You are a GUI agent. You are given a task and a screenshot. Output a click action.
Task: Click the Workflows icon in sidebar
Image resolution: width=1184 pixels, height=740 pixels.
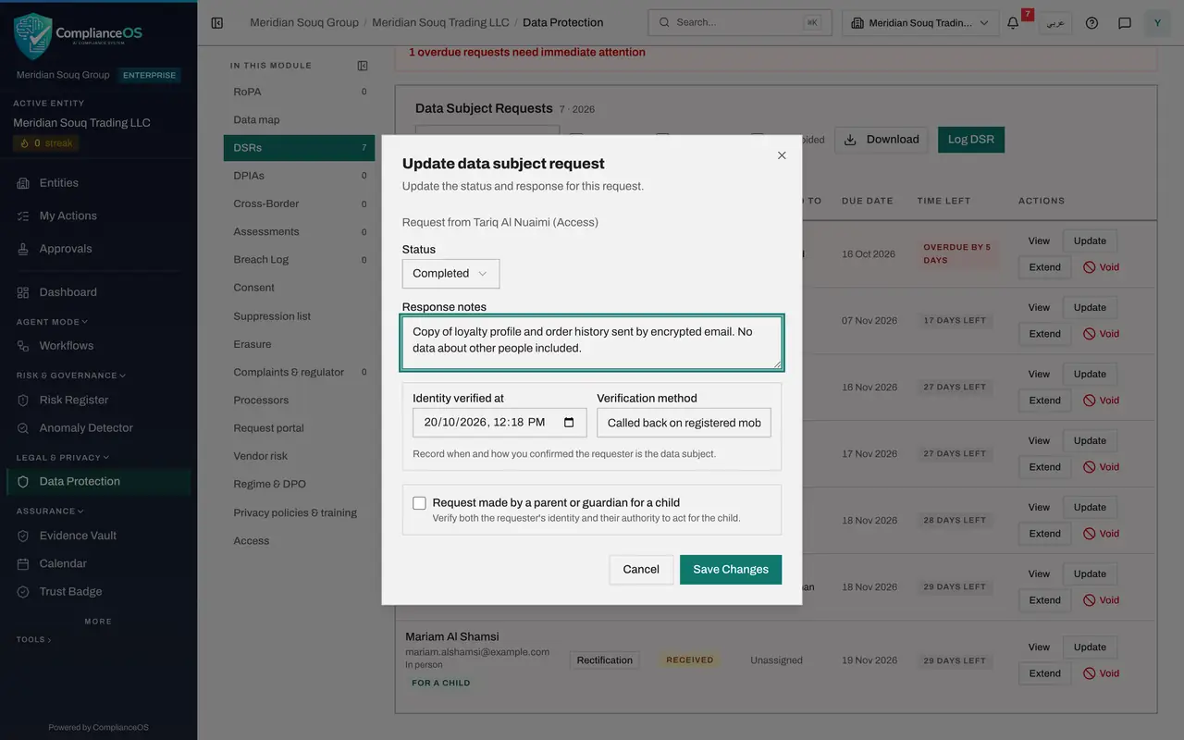[x=23, y=346]
